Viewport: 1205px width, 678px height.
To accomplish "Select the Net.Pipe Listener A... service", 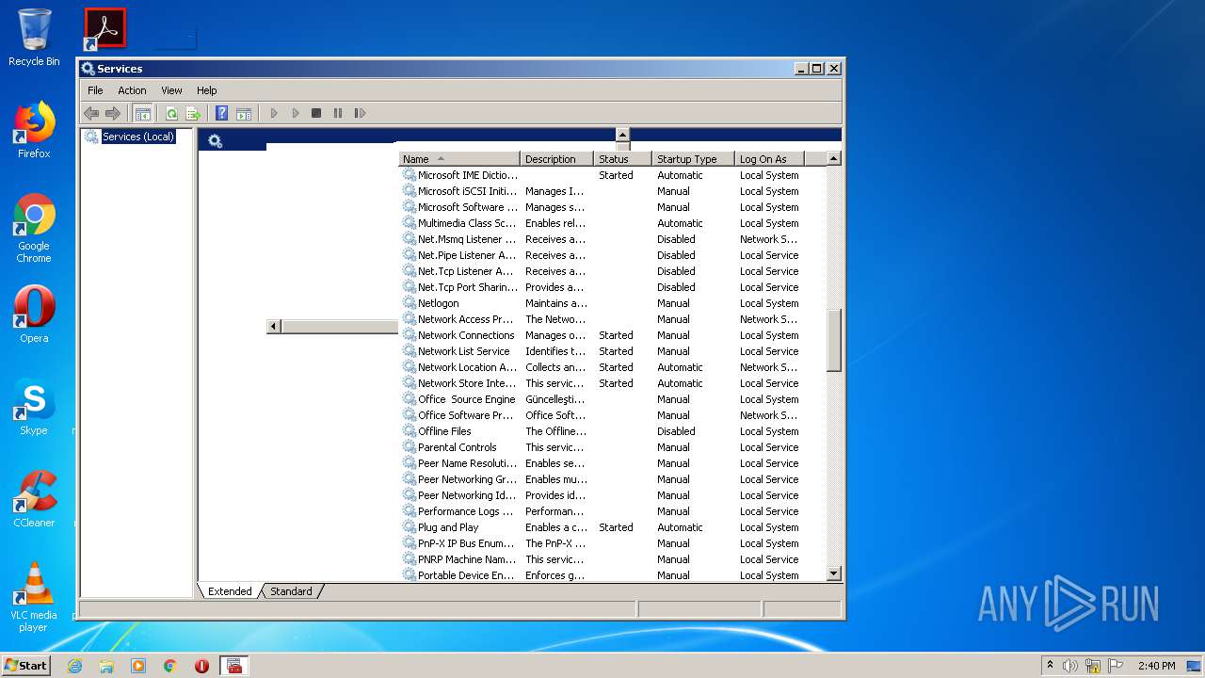I will pyautogui.click(x=612, y=255).
